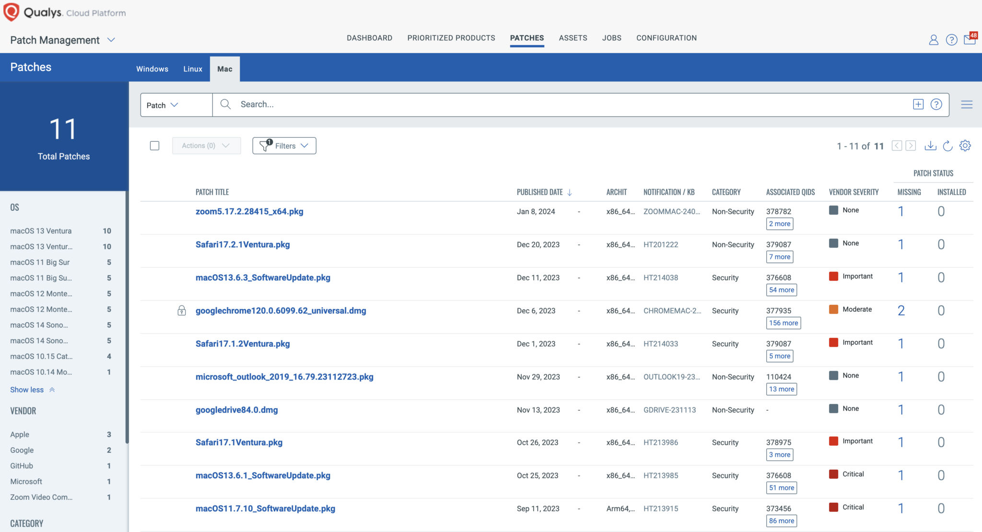Open the CONFIGURATION menu item
This screenshot has width=982, height=532.
(x=666, y=38)
